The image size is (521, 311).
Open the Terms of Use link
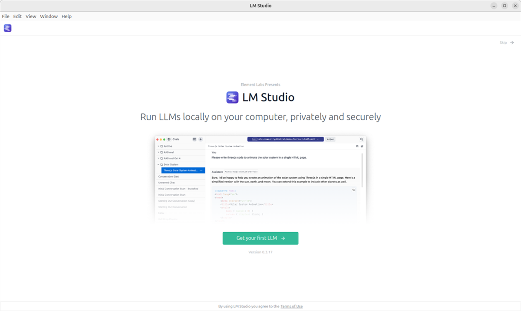(291, 306)
